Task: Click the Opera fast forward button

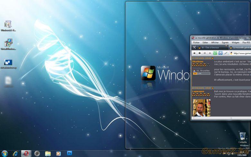Action: point(210,53)
